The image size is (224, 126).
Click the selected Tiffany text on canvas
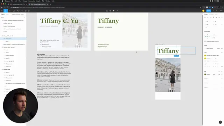point(168,51)
